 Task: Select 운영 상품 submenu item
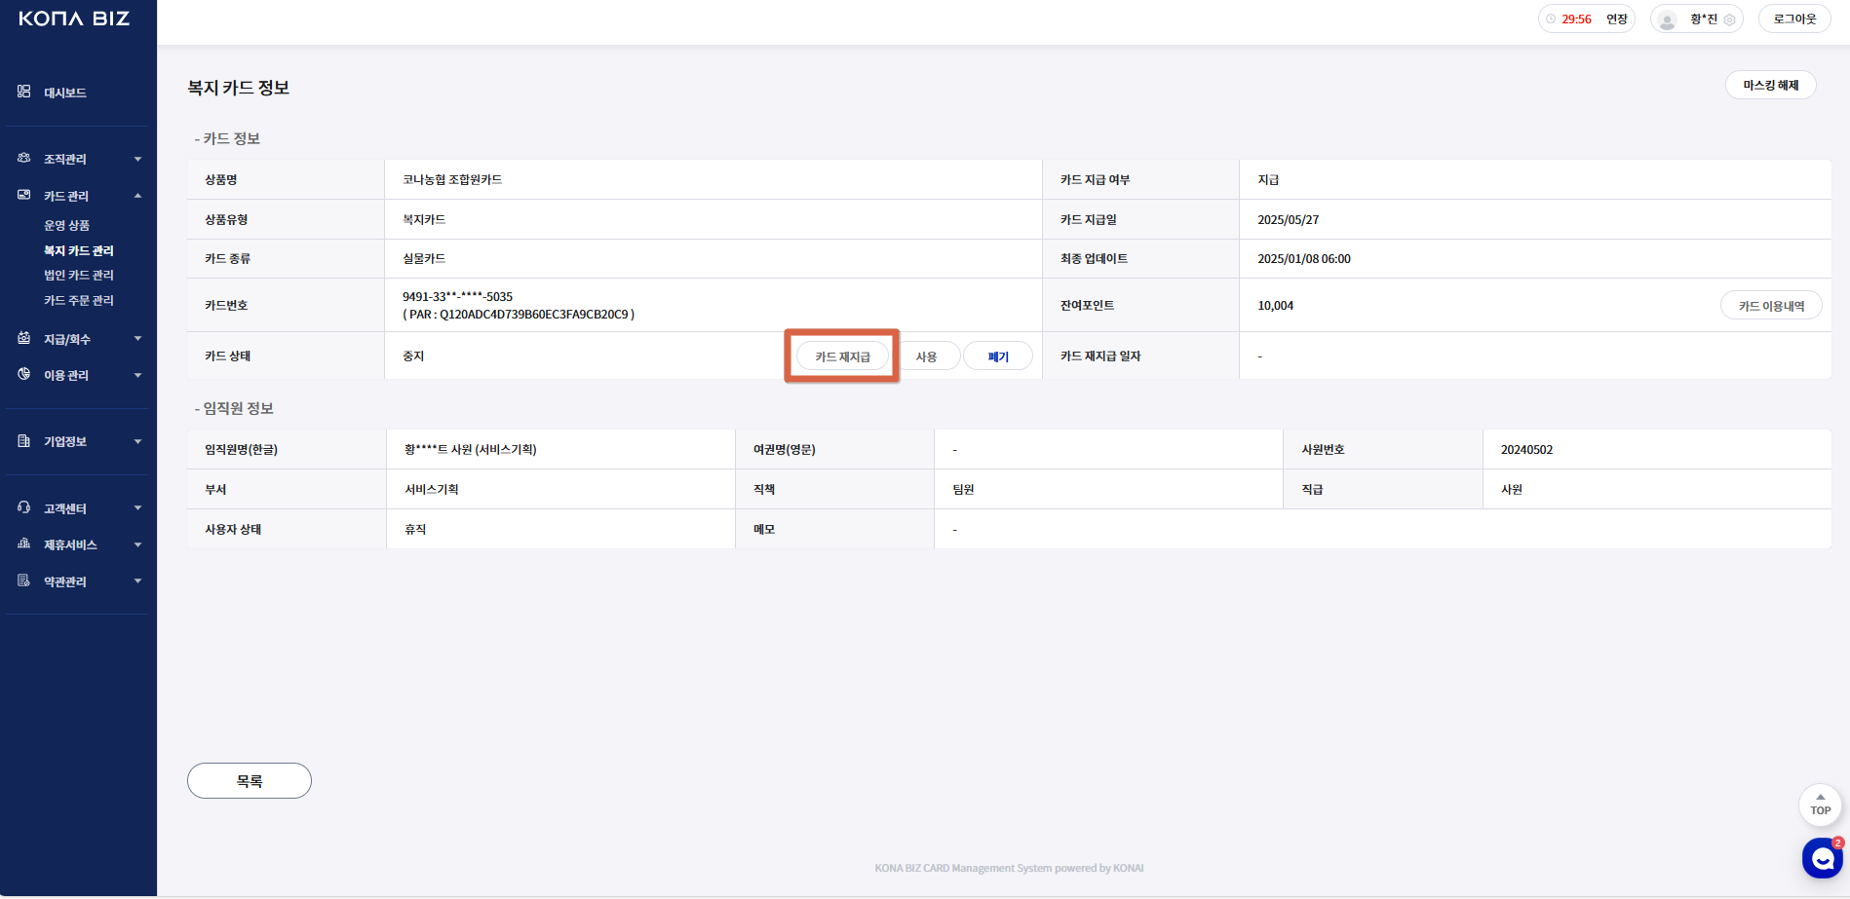66,226
